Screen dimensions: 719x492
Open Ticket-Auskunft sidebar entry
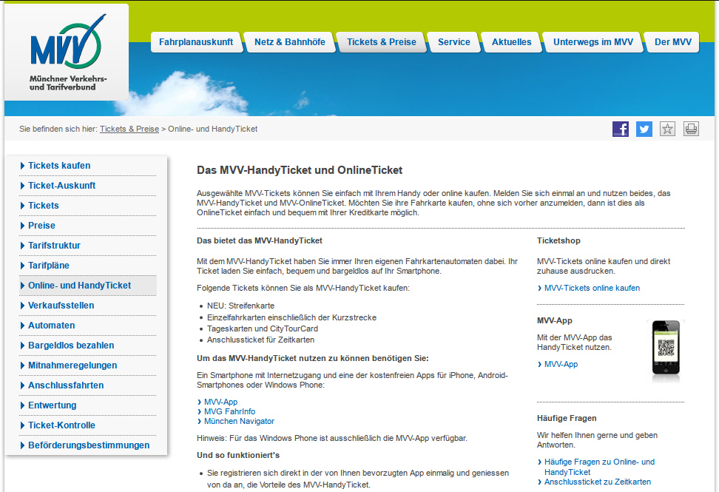pos(62,186)
